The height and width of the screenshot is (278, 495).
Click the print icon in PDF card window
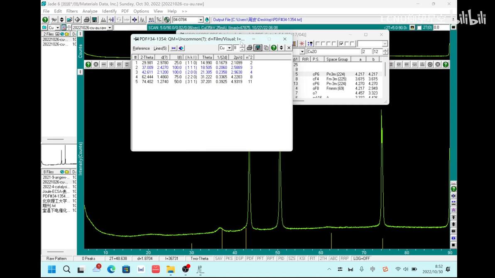click(x=250, y=48)
